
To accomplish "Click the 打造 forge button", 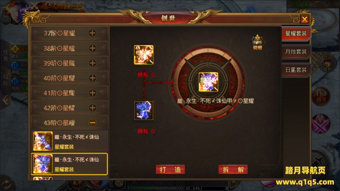I will (170, 169).
